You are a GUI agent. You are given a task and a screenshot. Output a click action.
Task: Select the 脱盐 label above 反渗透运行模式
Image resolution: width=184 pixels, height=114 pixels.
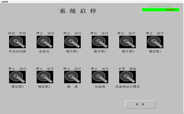(133, 69)
